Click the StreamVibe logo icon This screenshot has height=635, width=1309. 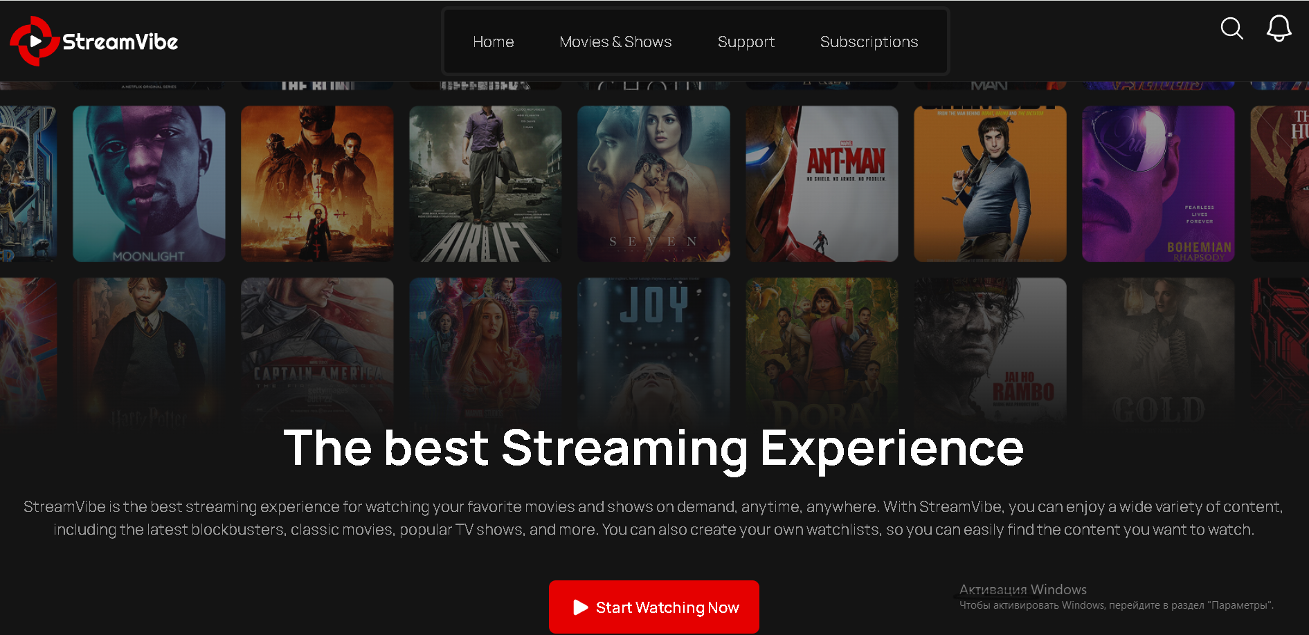tap(34, 42)
